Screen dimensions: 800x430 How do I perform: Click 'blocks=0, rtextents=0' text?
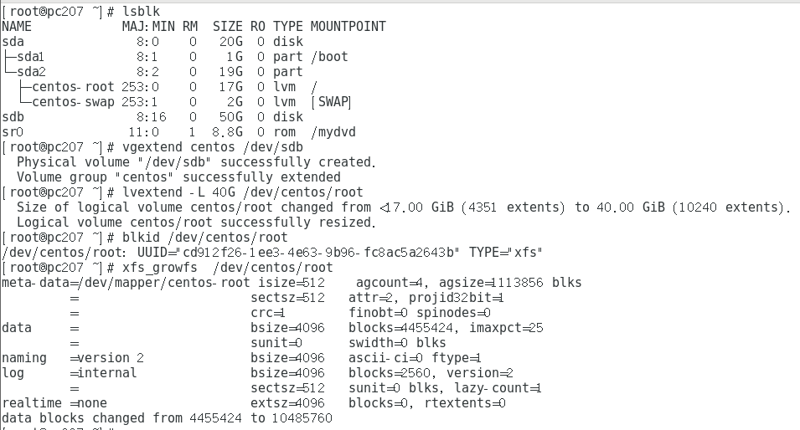pos(427,403)
